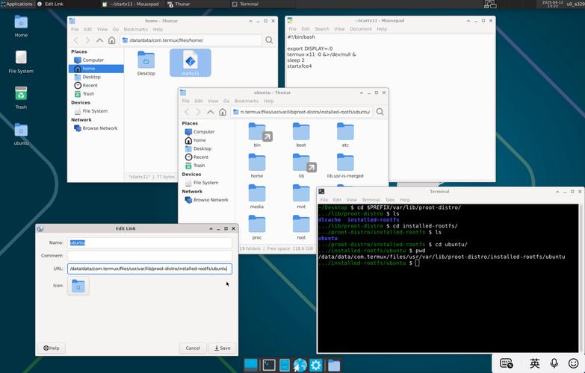
Task: Open the ubuntu desktop shortcut icon
Action: pos(21,131)
